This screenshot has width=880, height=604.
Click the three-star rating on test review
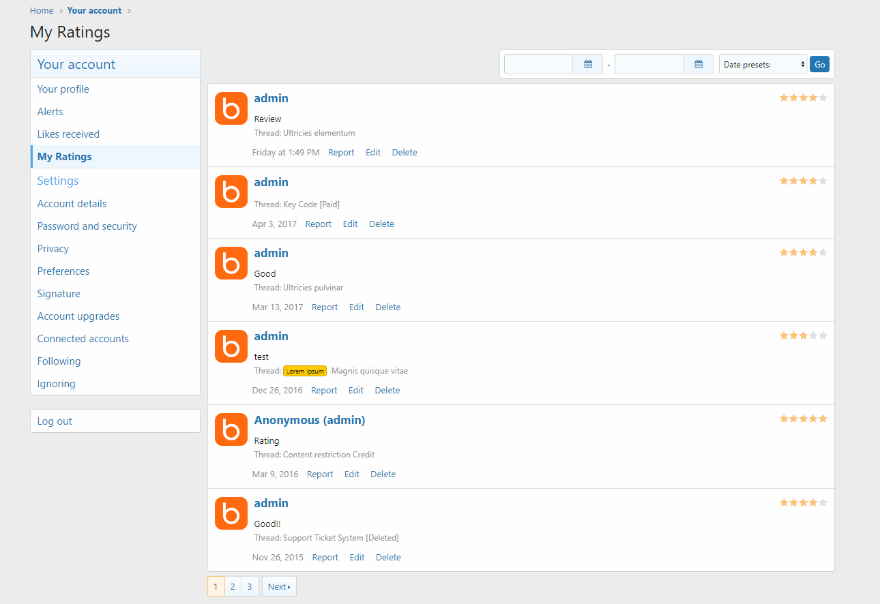point(803,335)
